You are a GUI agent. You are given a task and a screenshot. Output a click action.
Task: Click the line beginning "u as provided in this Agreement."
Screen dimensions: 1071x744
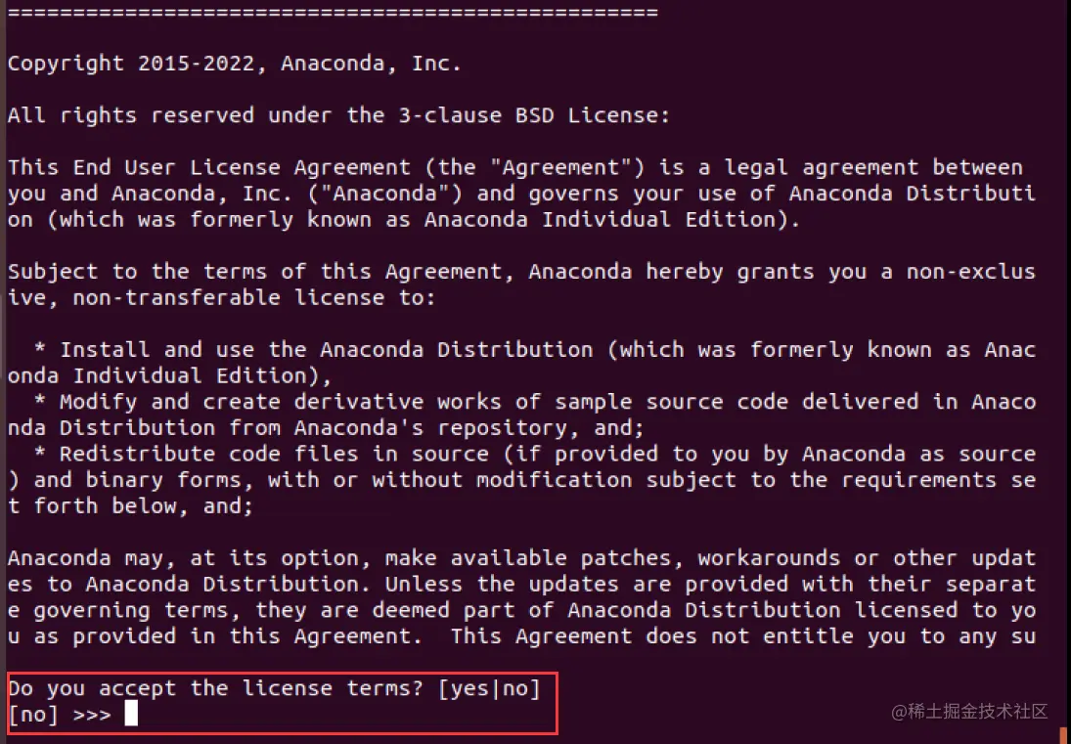522,636
